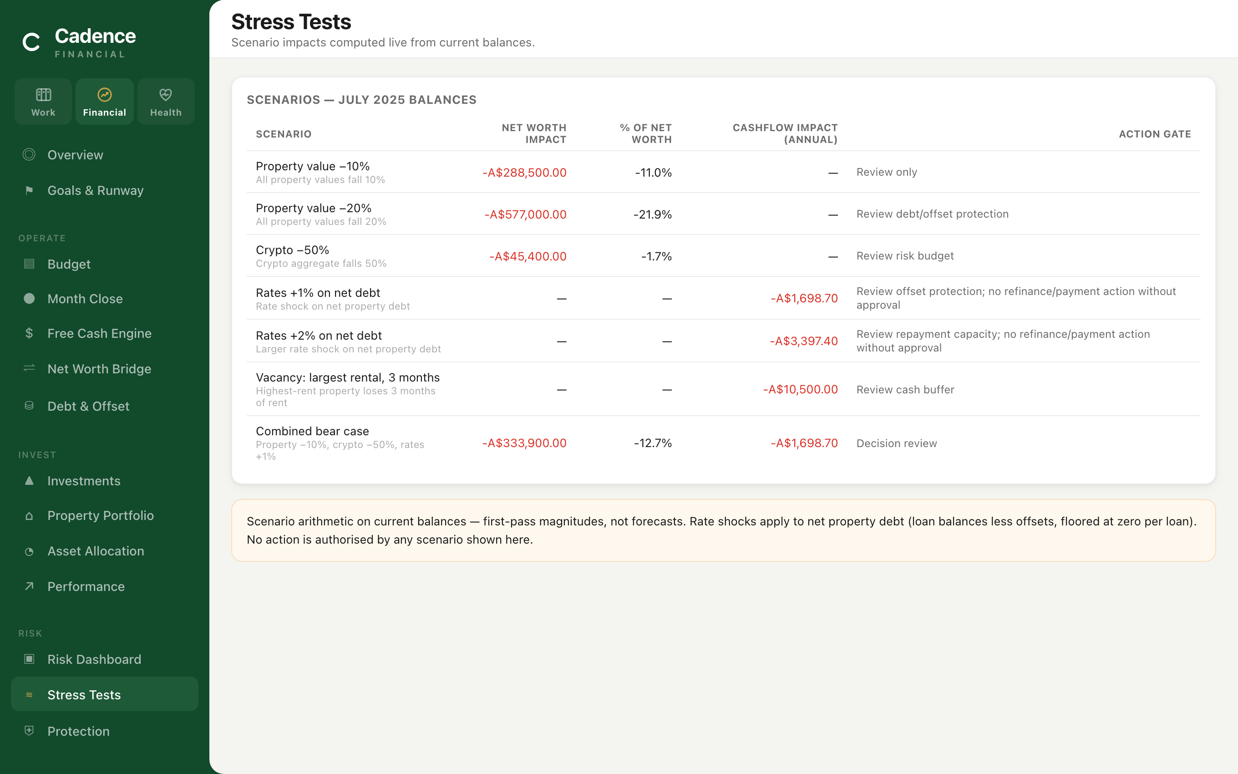Open the Risk Dashboard
Image resolution: width=1238 pixels, height=774 pixels.
tap(104, 659)
